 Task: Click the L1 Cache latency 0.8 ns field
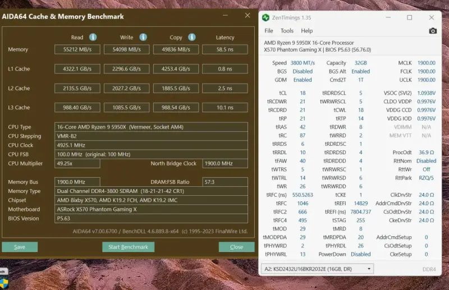[225, 68]
